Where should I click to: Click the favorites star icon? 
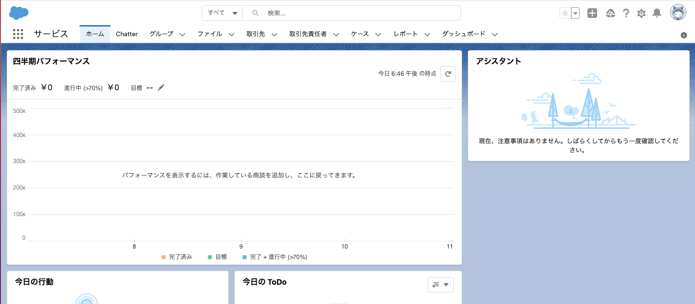click(x=565, y=13)
